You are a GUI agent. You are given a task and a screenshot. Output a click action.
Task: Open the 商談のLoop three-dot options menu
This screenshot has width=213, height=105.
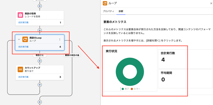click(60, 39)
